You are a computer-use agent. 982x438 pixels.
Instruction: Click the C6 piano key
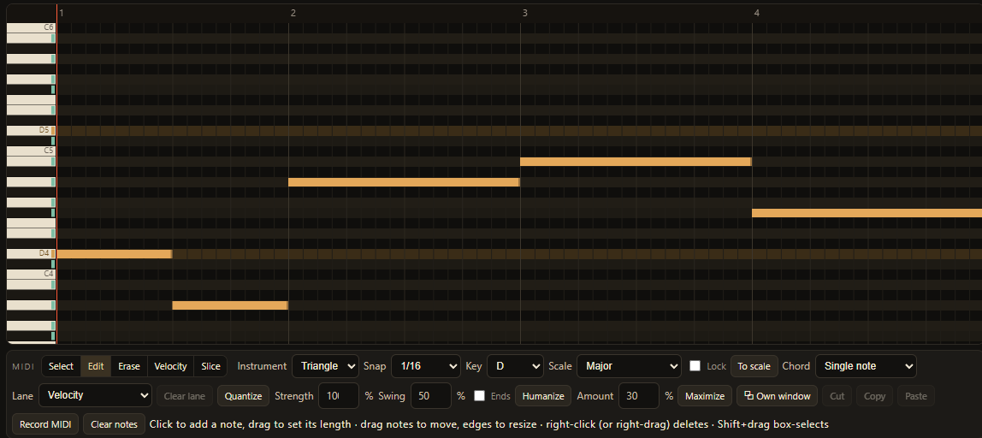31,27
